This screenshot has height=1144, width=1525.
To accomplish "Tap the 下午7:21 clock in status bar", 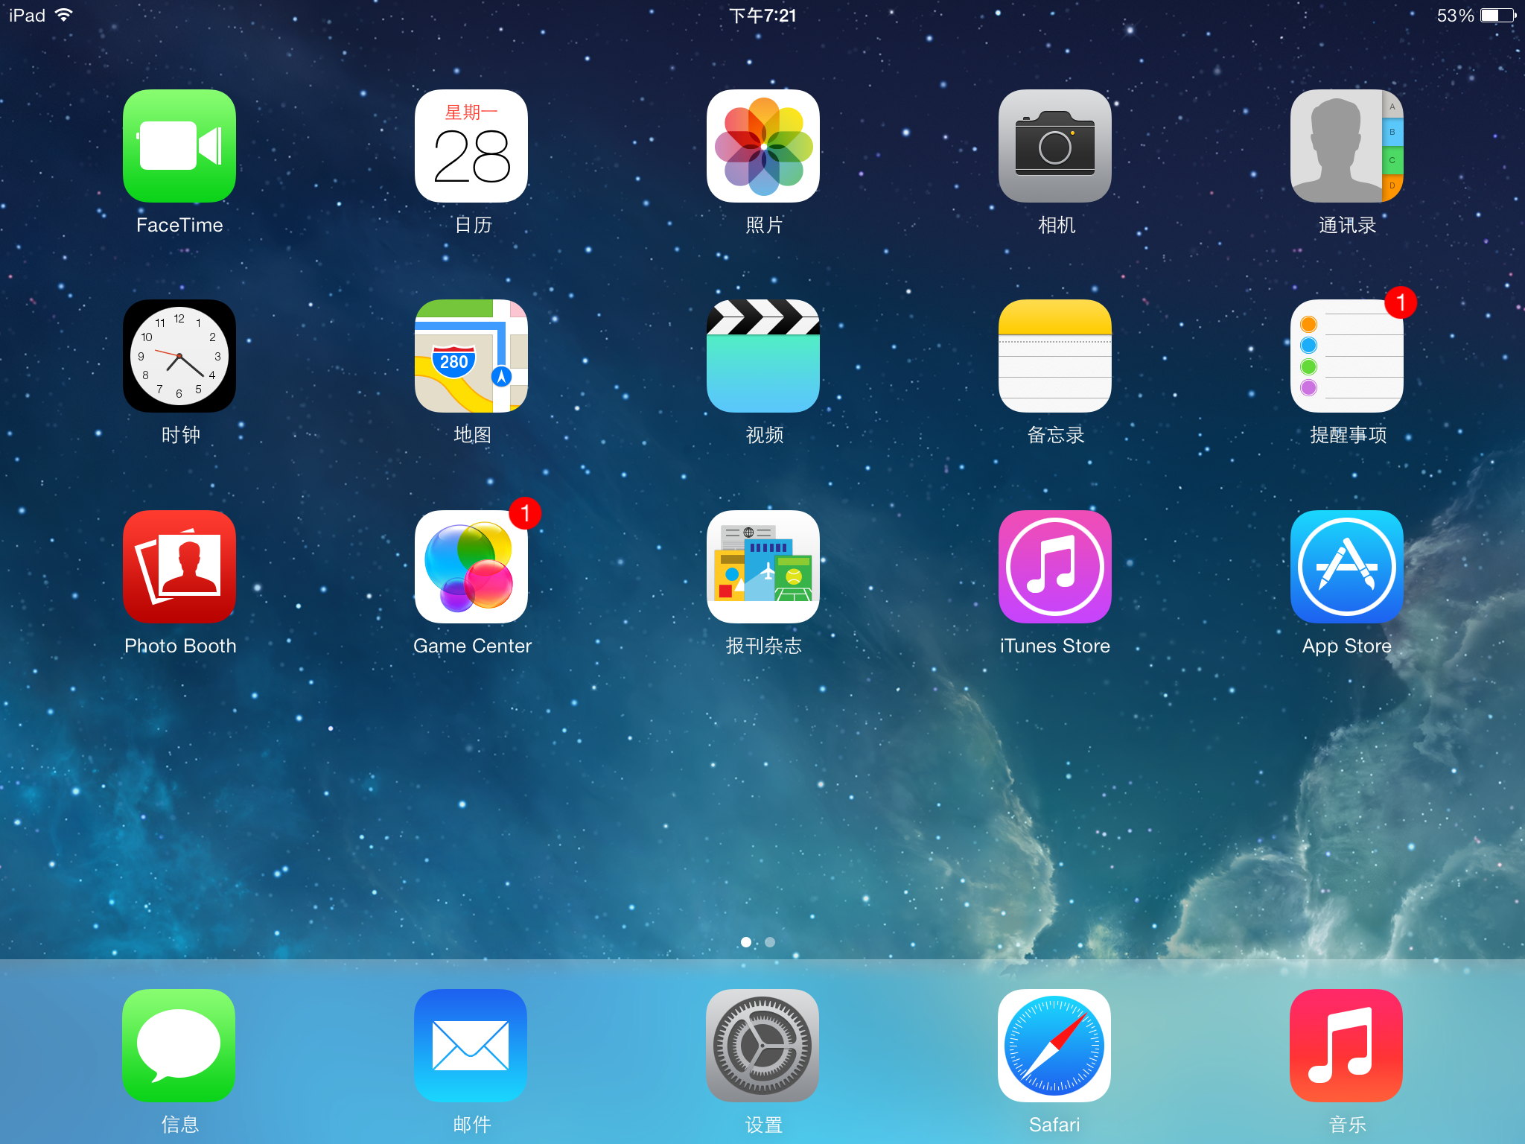I will click(762, 16).
